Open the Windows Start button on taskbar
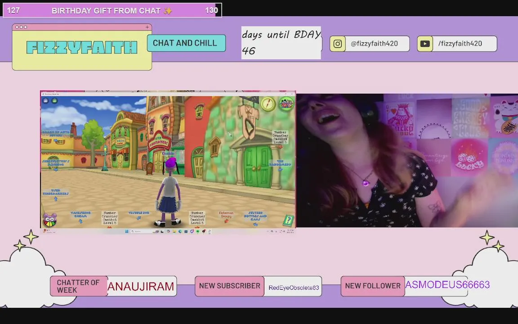 click(x=126, y=231)
